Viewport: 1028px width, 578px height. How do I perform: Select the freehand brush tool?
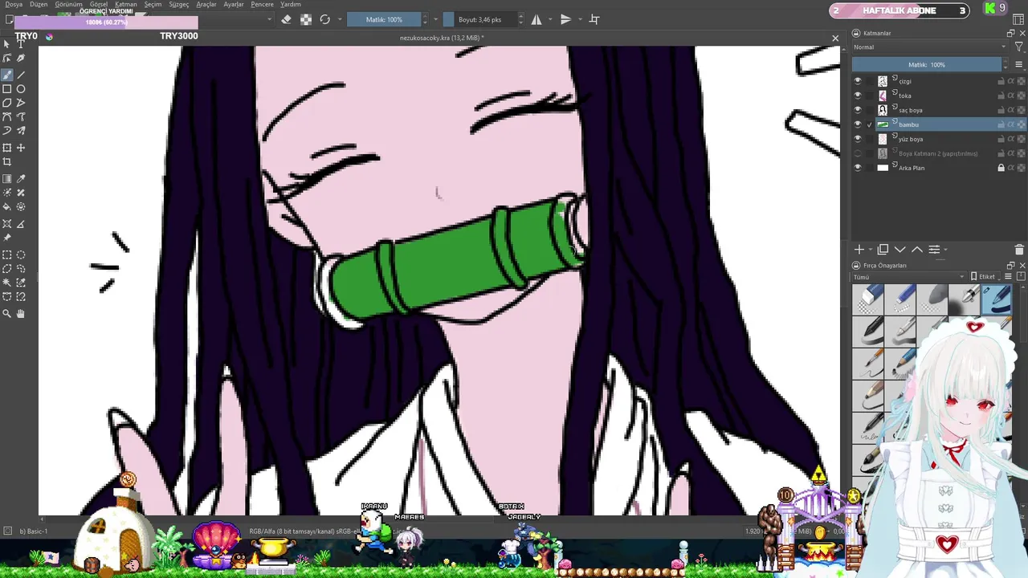7,75
